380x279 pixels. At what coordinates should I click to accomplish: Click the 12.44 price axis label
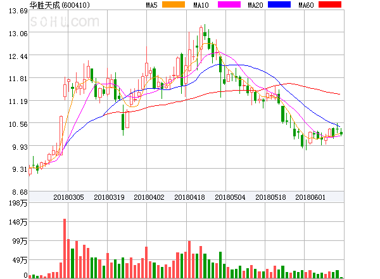click(x=18, y=57)
